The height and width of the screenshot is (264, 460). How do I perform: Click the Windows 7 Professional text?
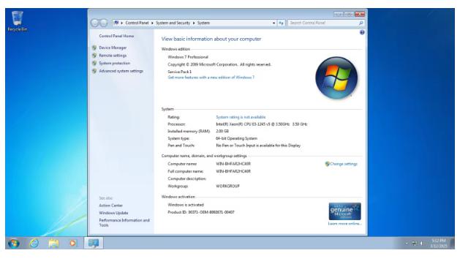pos(188,57)
